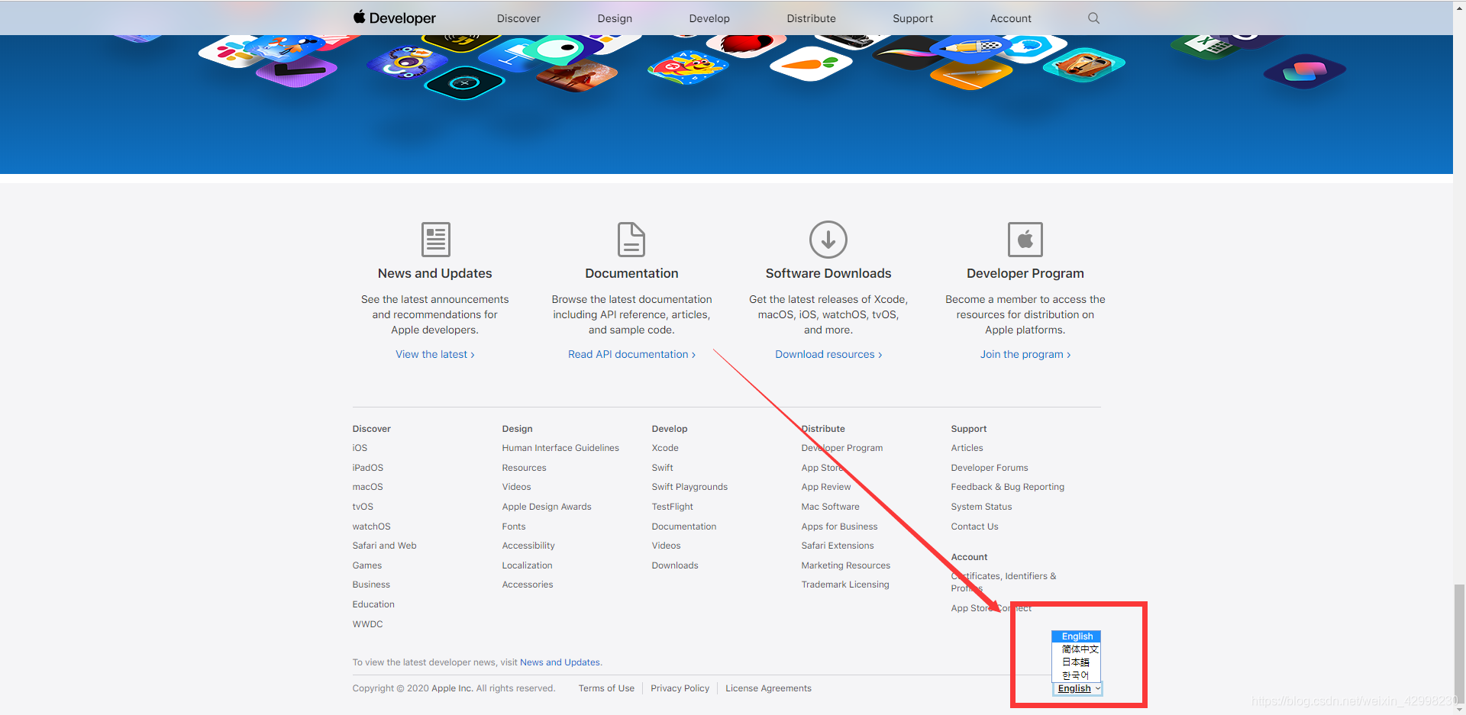Open the Distribute nav menu

[x=811, y=18]
